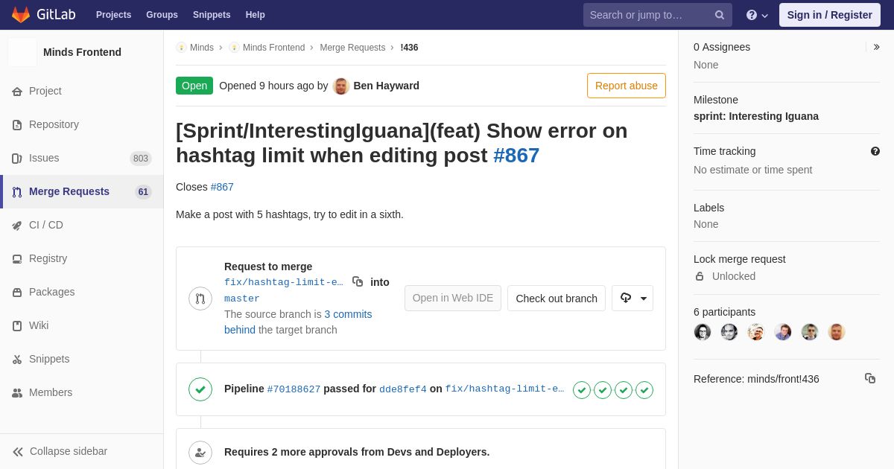Viewport: 894px width, 469px height.
Task: Open Registry in the sidebar
Action: 82,258
